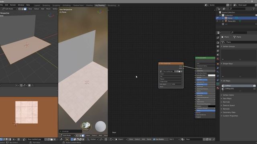Viewport: 257px width, 144px height.
Task: Expand the Plane.001 outliner entry
Action: click(223, 21)
